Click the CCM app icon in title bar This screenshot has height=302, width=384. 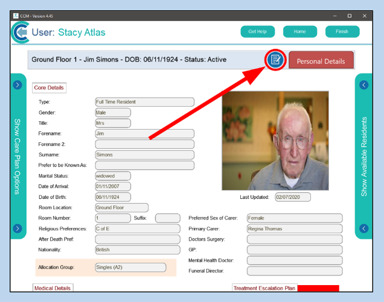[16, 16]
